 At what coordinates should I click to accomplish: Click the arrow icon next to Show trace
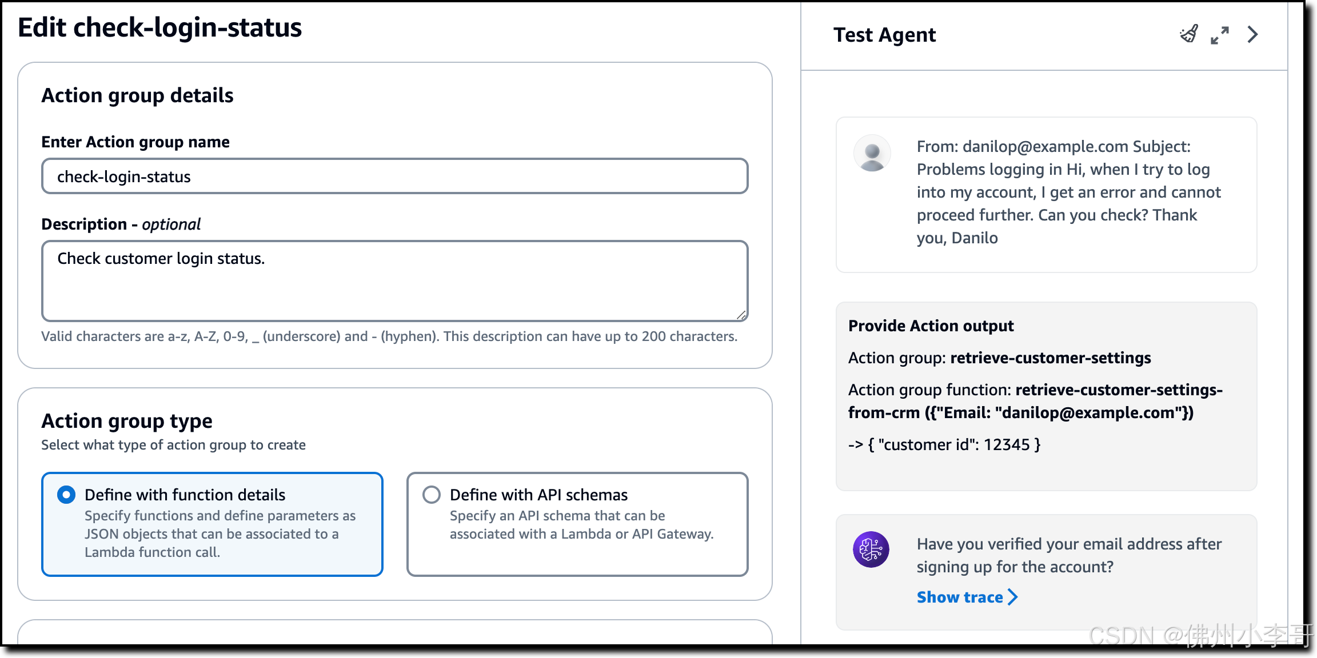click(1013, 597)
